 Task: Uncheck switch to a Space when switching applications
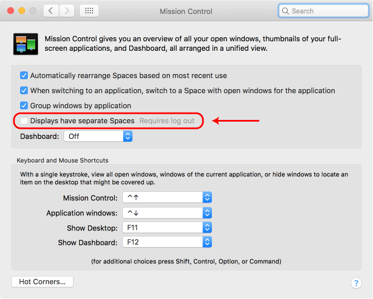24,90
